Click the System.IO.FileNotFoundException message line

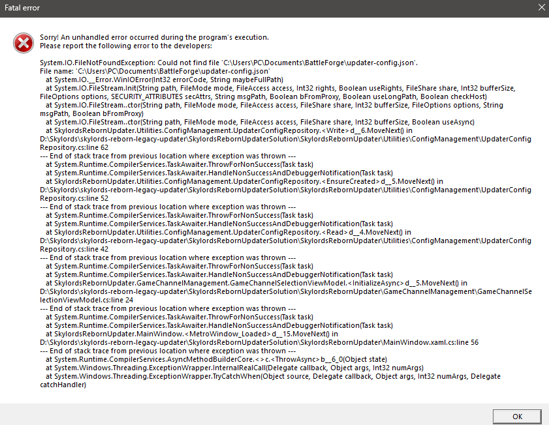228,63
